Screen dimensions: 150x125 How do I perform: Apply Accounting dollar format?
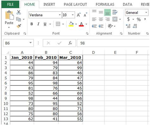point(128,19)
